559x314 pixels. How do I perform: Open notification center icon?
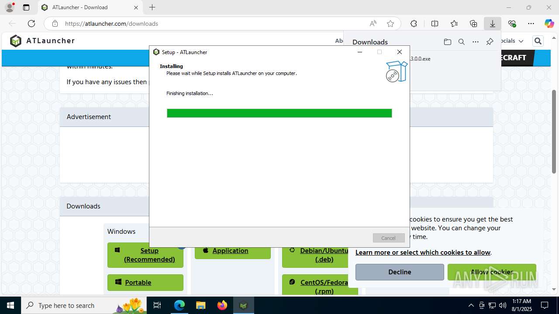[x=545, y=305]
